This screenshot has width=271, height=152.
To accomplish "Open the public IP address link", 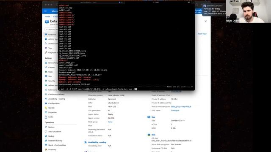I will [176, 92].
